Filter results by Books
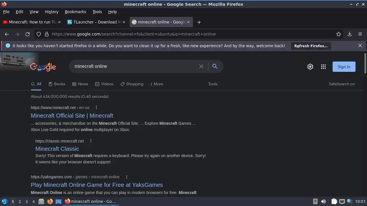Screen dimensions: 367x206 [57, 84]
